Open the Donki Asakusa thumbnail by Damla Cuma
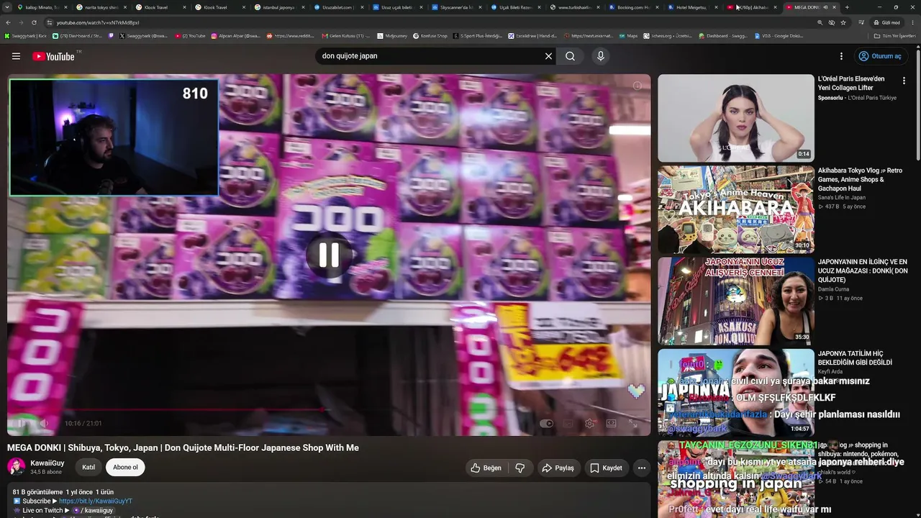Image resolution: width=921 pixels, height=518 pixels. tap(735, 301)
